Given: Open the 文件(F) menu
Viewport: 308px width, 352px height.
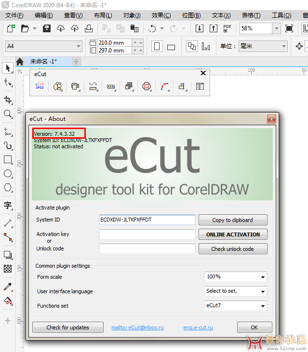Looking at the screenshot, I should pyautogui.click(x=14, y=15).
